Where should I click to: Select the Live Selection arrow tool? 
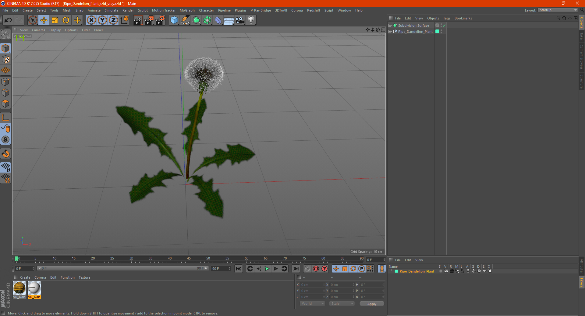click(x=33, y=20)
